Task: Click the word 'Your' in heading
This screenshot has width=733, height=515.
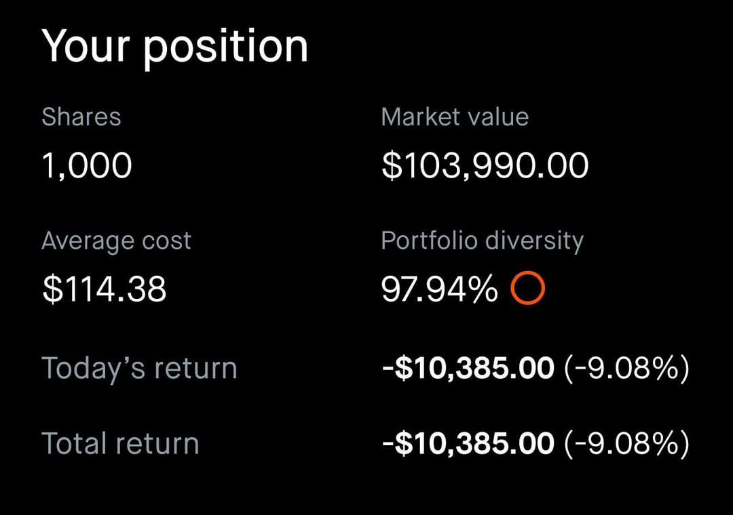Action: (x=88, y=47)
